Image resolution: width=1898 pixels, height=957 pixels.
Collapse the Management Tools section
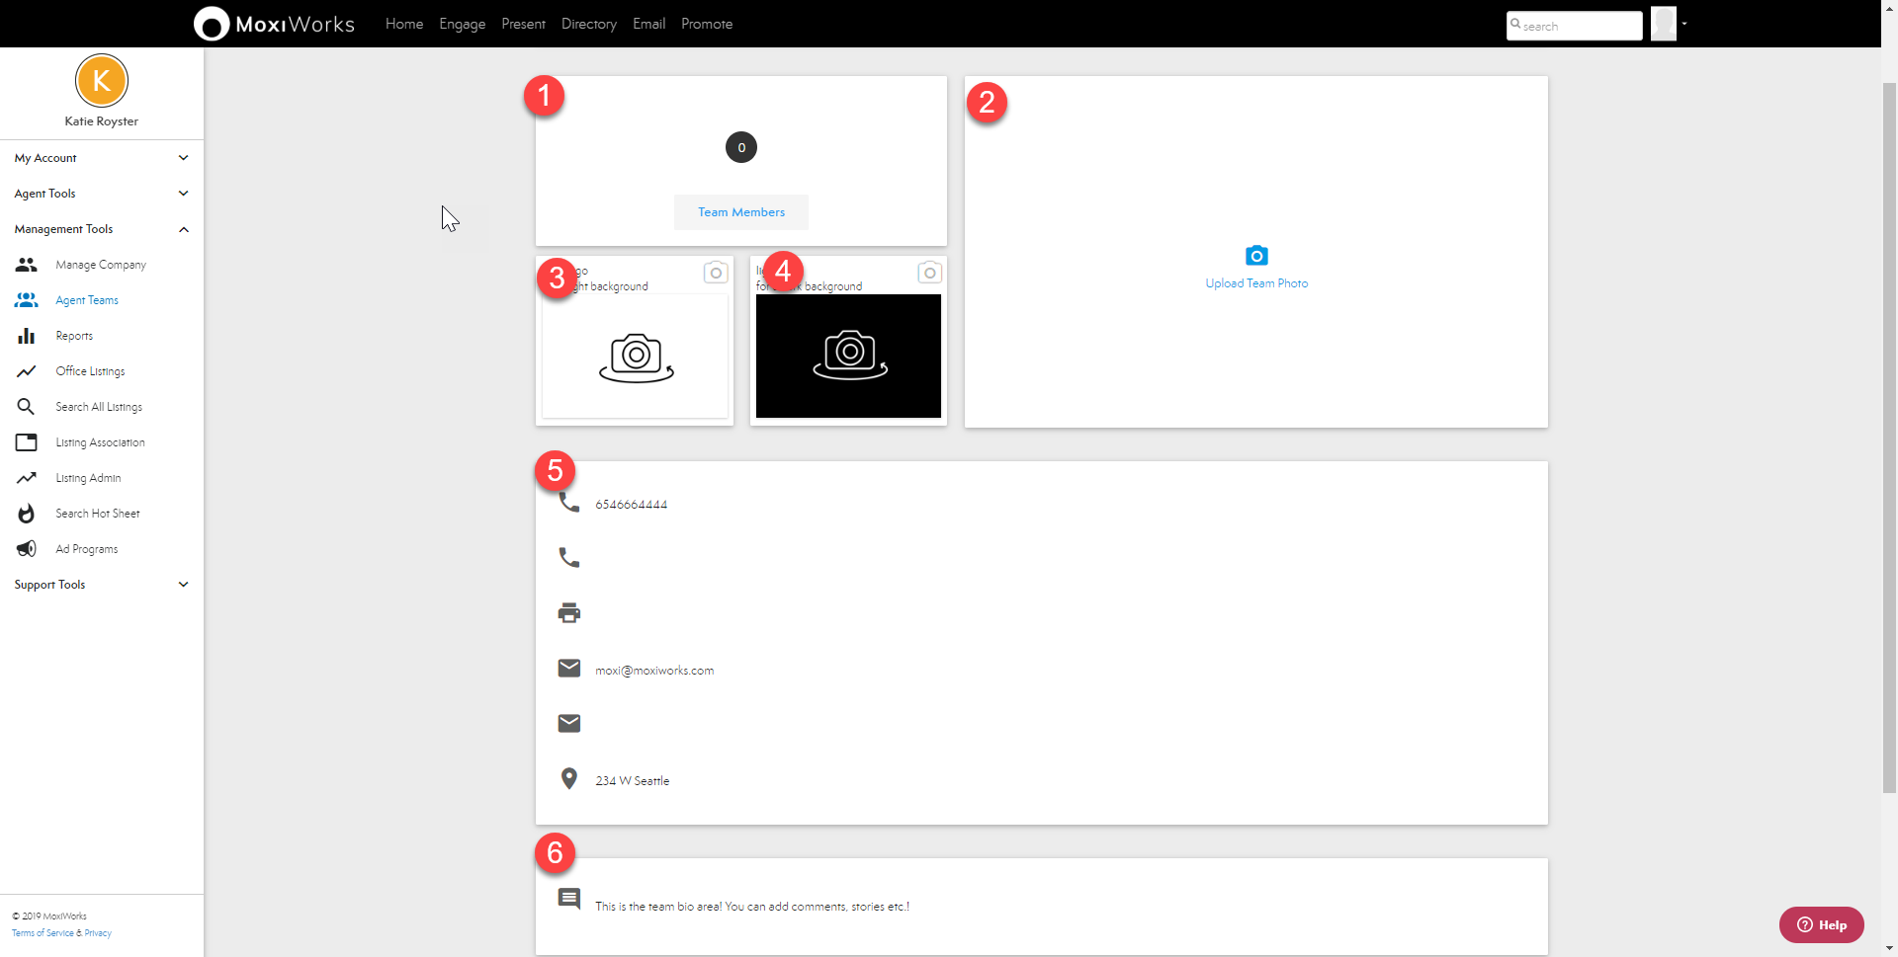[x=183, y=229]
